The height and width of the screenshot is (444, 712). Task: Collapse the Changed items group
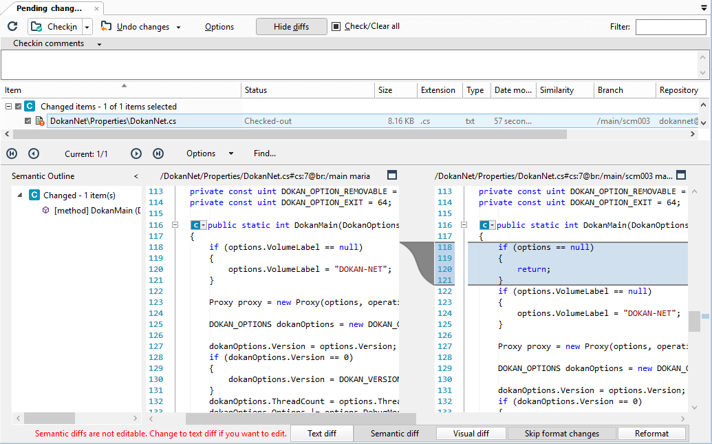click(x=8, y=106)
